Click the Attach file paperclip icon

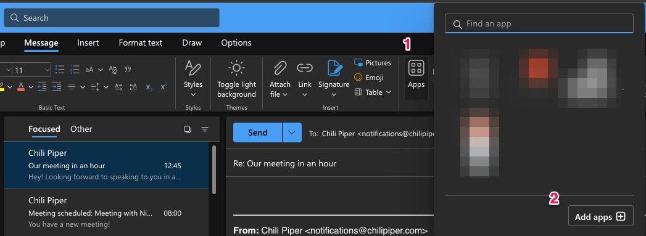[280, 68]
